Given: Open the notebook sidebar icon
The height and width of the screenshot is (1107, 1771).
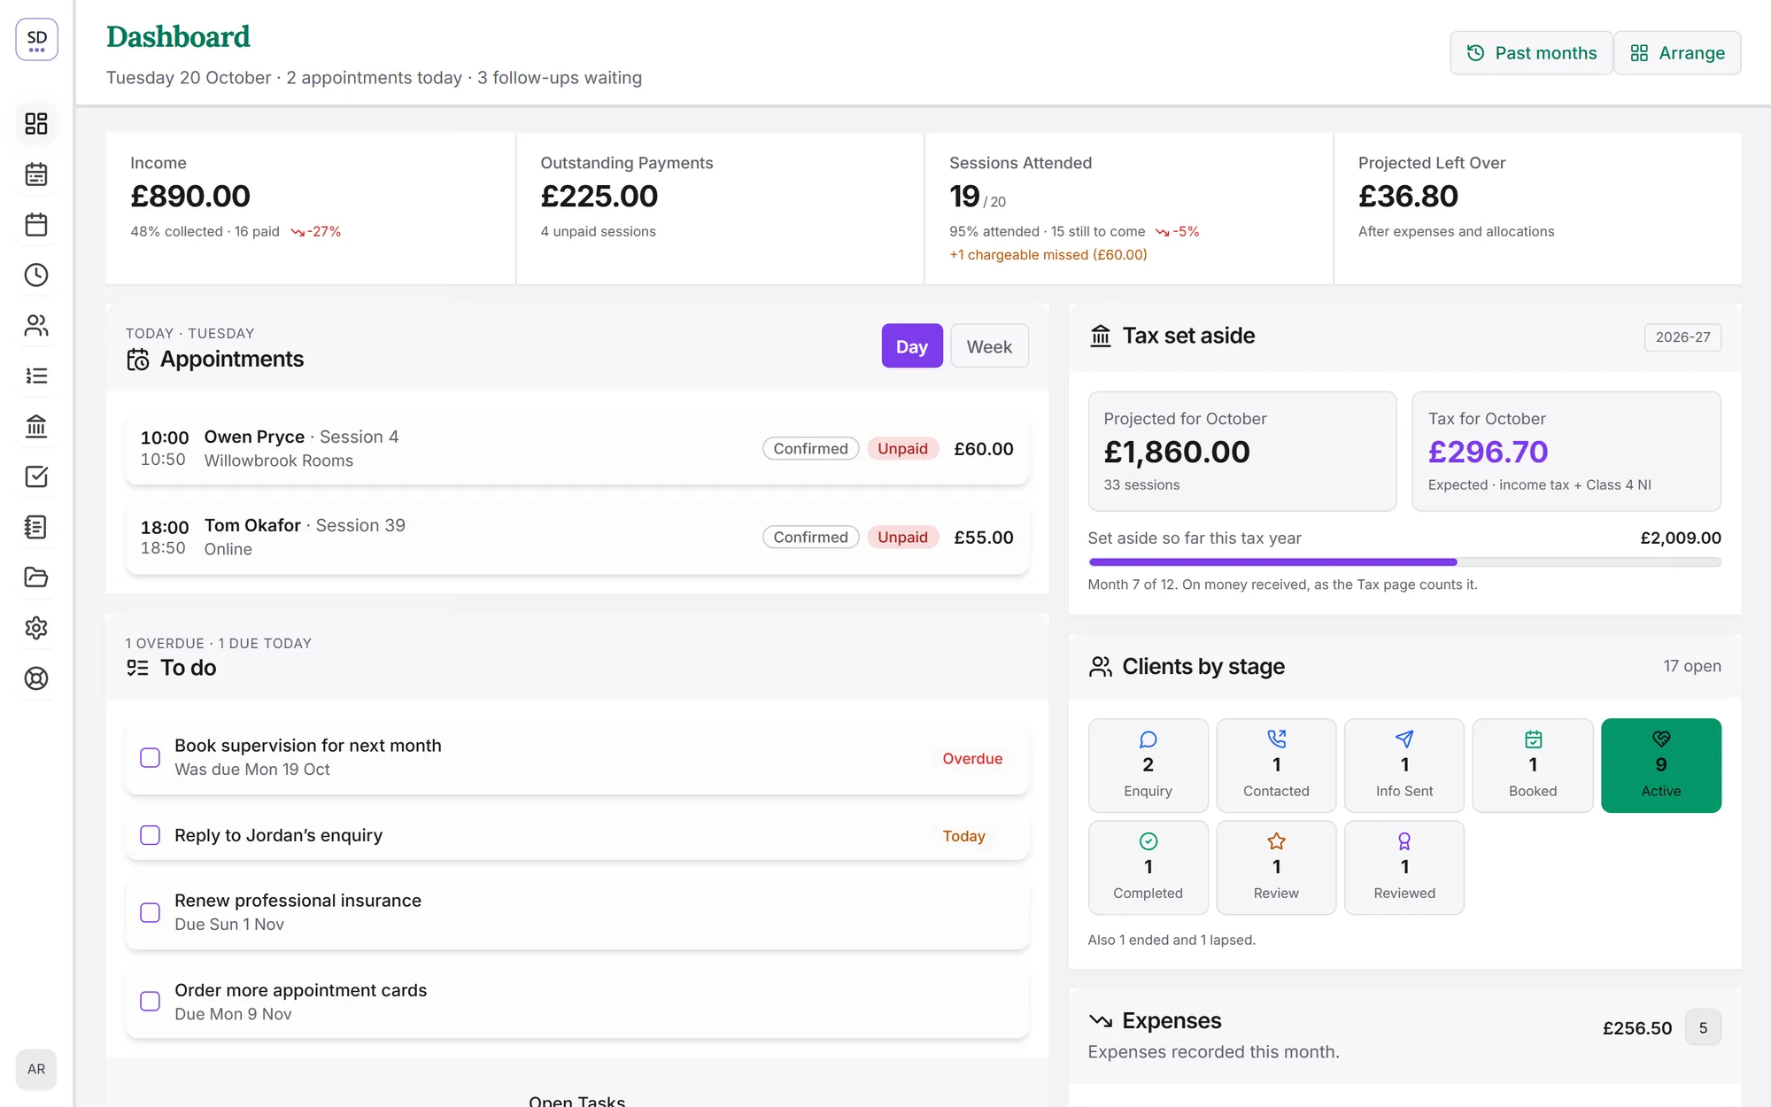Looking at the screenshot, I should [x=36, y=527].
